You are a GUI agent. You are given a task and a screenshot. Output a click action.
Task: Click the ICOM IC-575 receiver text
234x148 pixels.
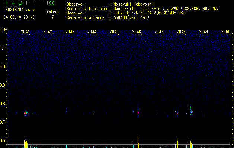point(149,13)
